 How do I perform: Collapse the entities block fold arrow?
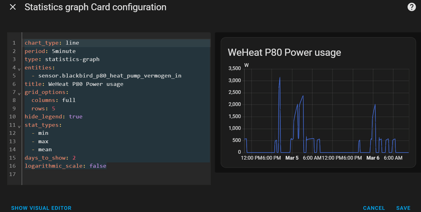pyautogui.click(x=19, y=69)
